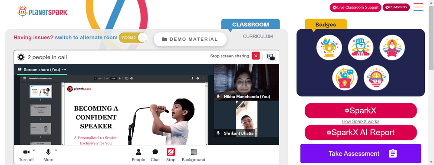Select the brain with glasses badge
Viewport: 434px width, 165px height.
point(376,78)
